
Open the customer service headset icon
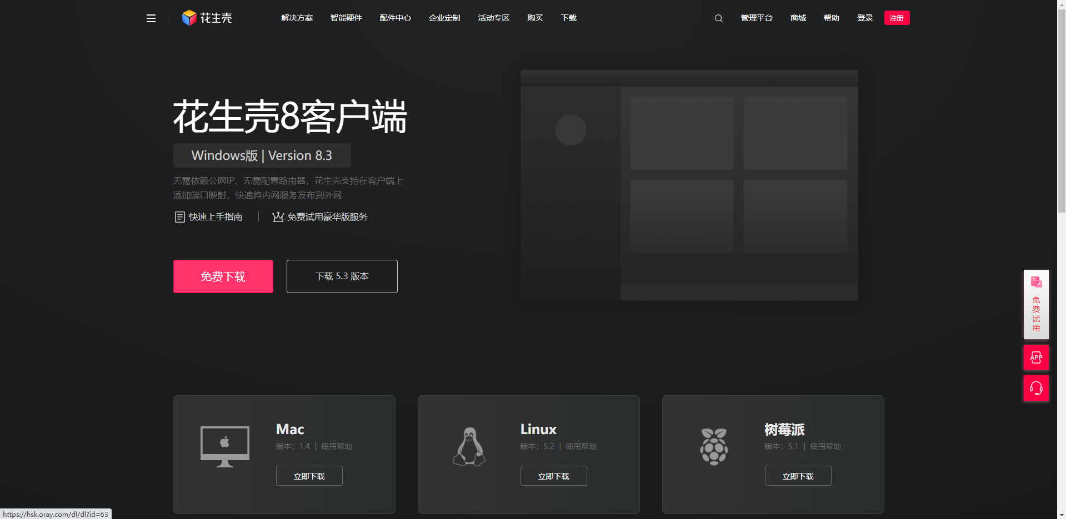pos(1035,388)
